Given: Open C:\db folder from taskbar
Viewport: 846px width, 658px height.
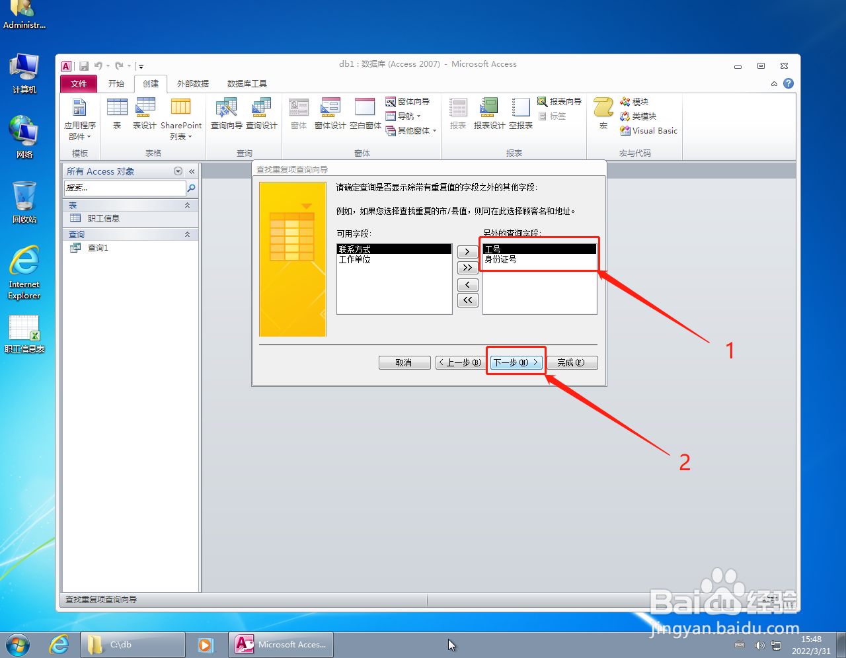Looking at the screenshot, I should (133, 644).
